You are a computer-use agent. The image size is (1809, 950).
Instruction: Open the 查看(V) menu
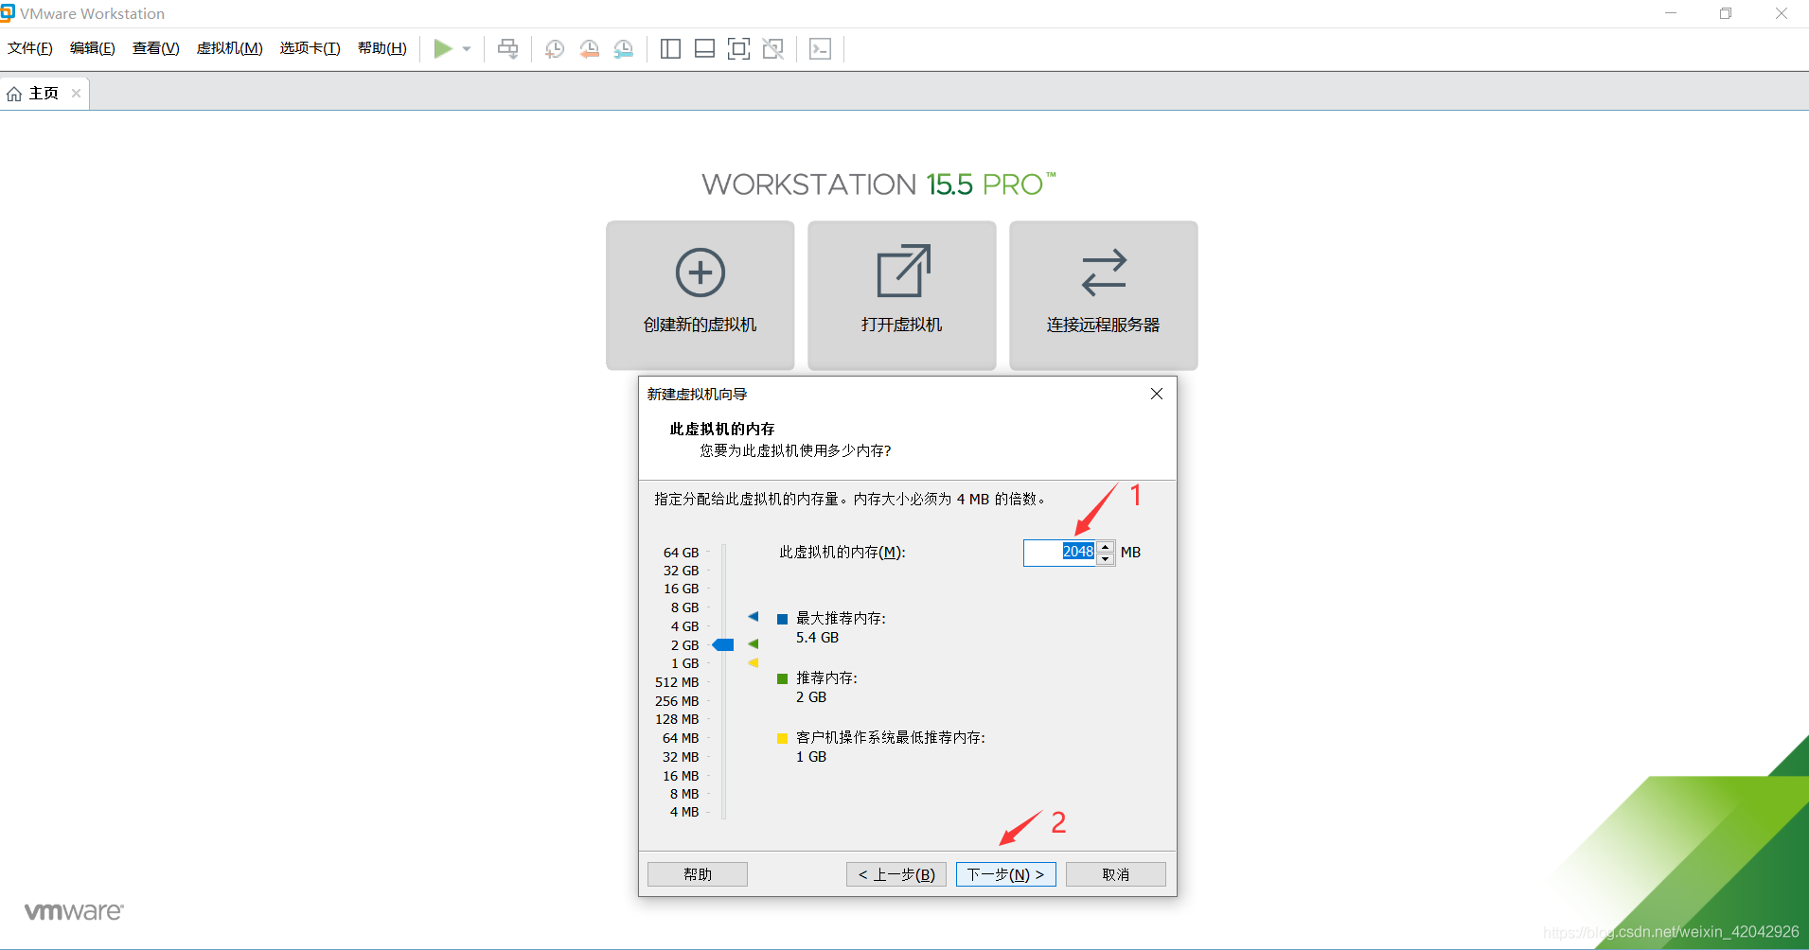tap(156, 48)
